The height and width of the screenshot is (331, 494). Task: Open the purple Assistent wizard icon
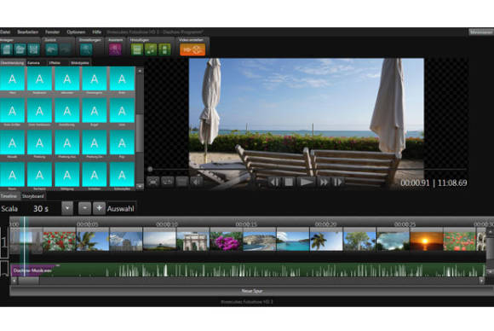tap(115, 49)
